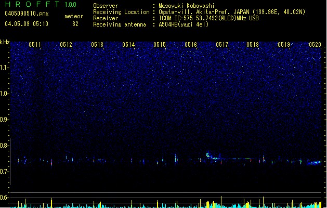Click the 0.6 frequency axis label
The width and height of the screenshot is (327, 208).
[x=4, y=198]
